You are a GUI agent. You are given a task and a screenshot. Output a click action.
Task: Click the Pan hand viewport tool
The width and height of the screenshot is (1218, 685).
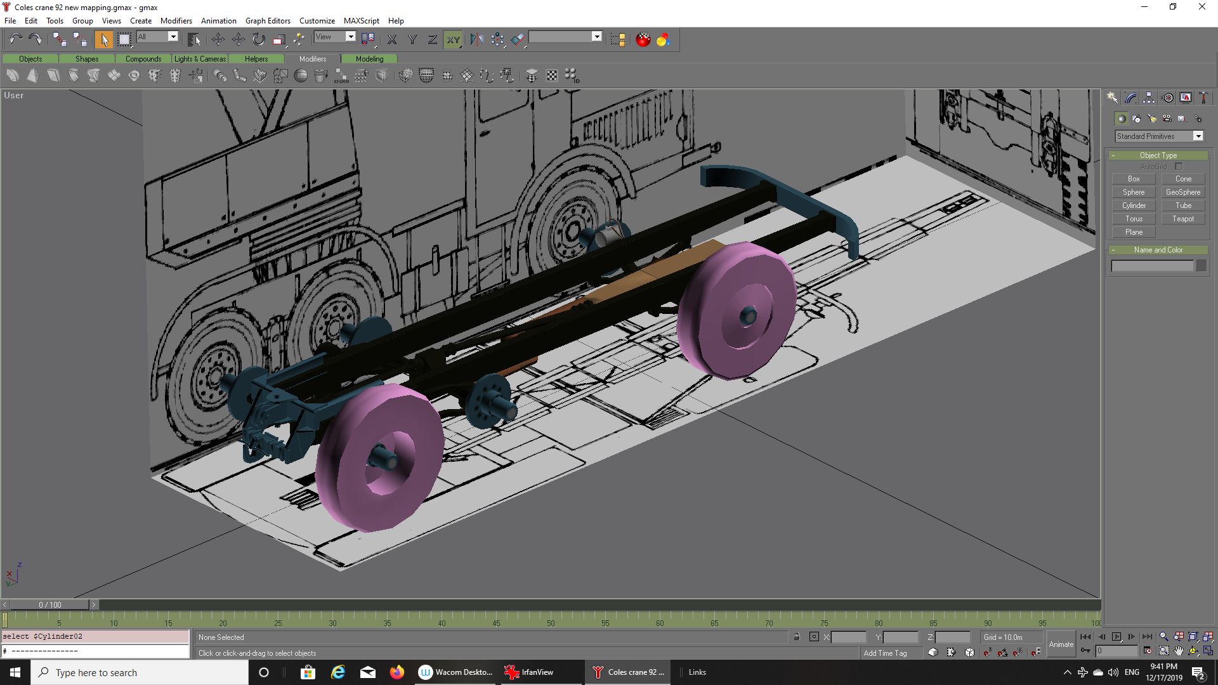1179,651
